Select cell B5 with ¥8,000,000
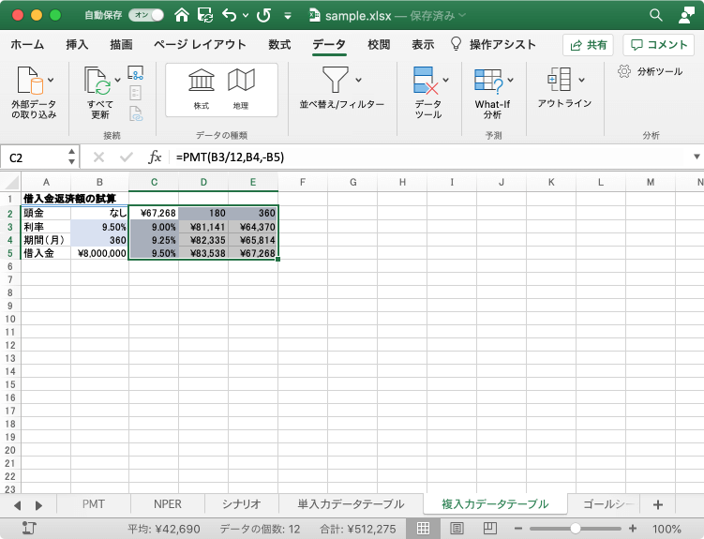 click(99, 253)
